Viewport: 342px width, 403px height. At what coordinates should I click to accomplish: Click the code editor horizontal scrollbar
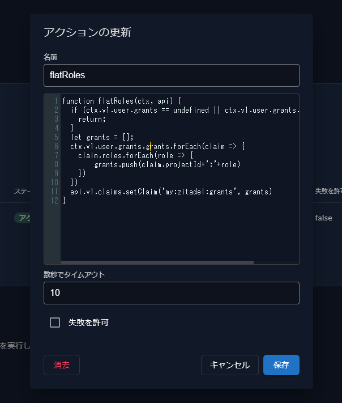click(157, 262)
